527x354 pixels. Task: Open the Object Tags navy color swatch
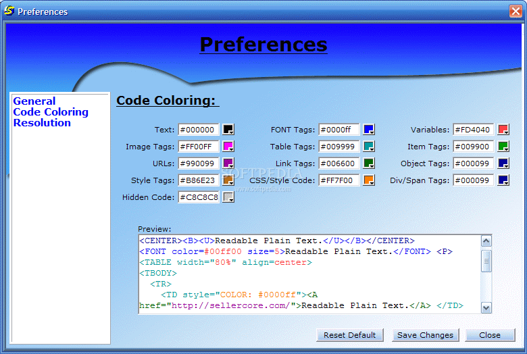pyautogui.click(x=503, y=163)
